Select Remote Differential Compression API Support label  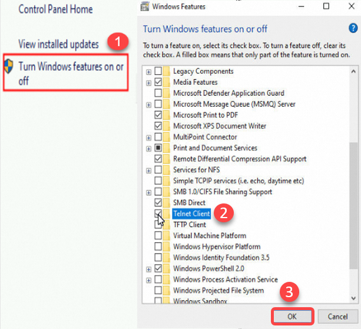coord(240,159)
